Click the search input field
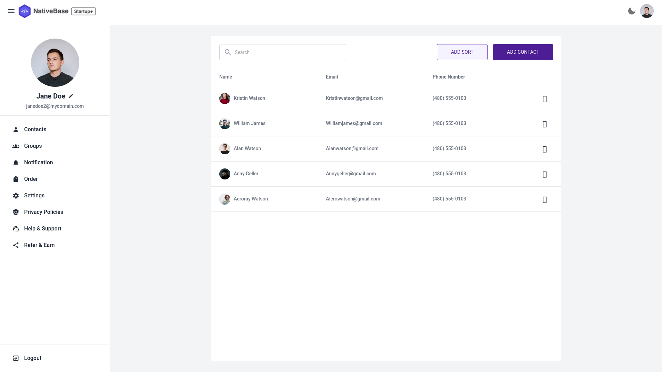 (x=282, y=52)
